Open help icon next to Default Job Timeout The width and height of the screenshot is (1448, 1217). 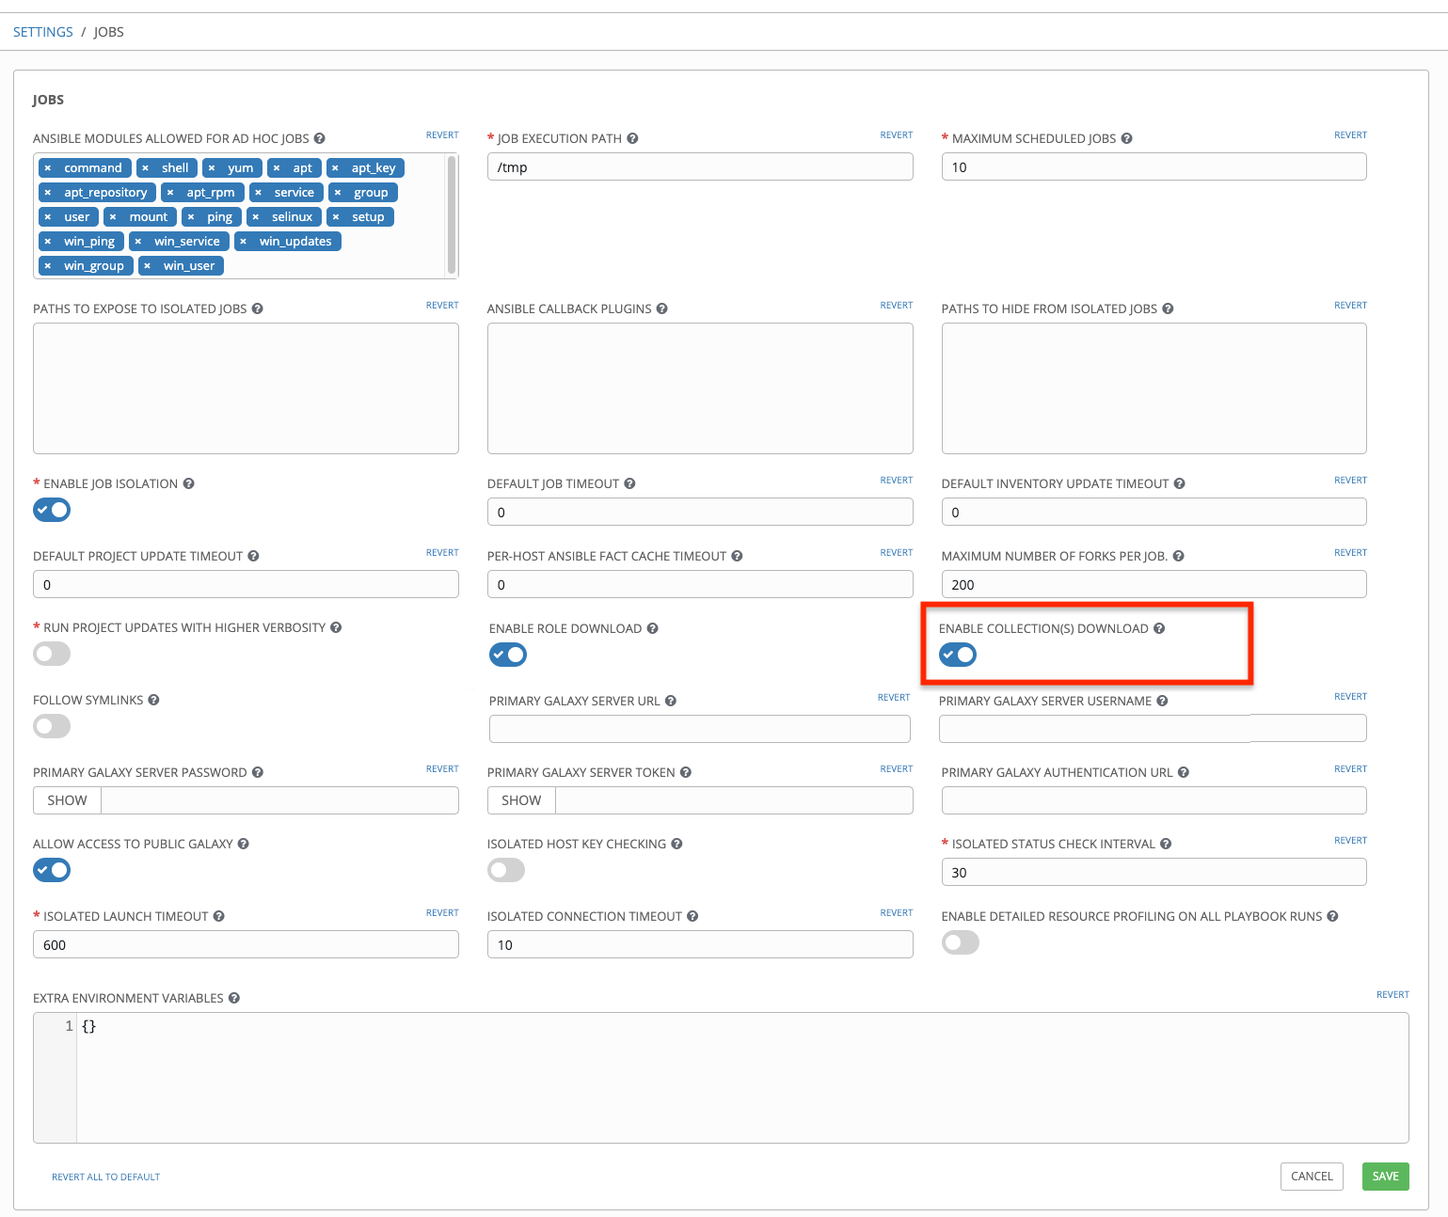[x=629, y=483]
